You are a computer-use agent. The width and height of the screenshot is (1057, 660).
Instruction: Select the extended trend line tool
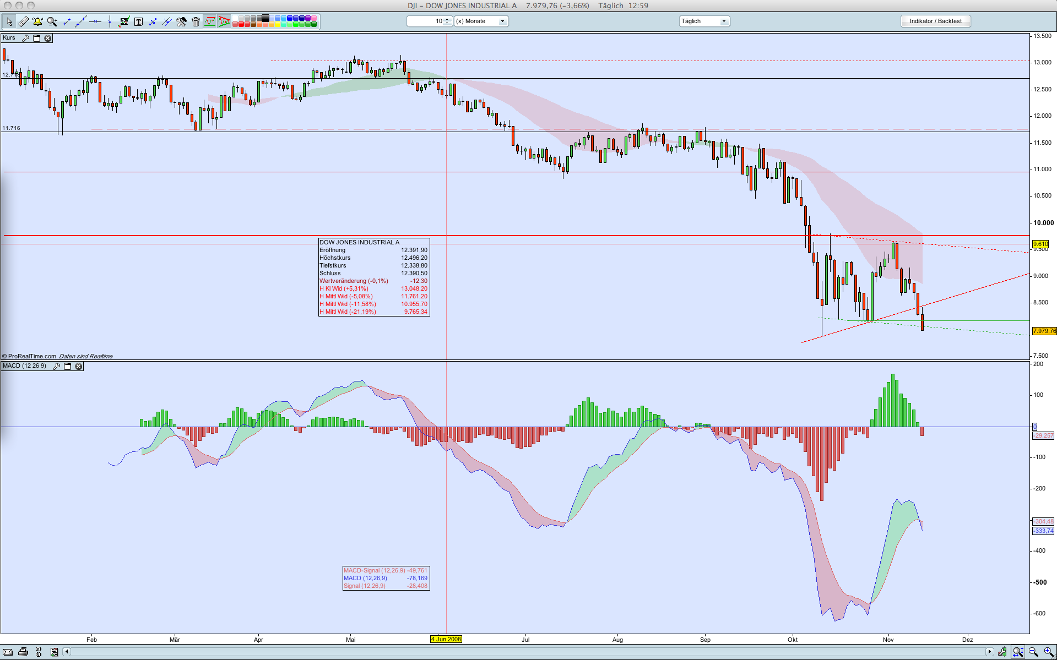click(81, 21)
